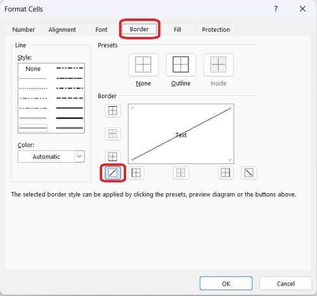Click the Cancel button
This screenshot has height=296, width=317.
[285, 283]
